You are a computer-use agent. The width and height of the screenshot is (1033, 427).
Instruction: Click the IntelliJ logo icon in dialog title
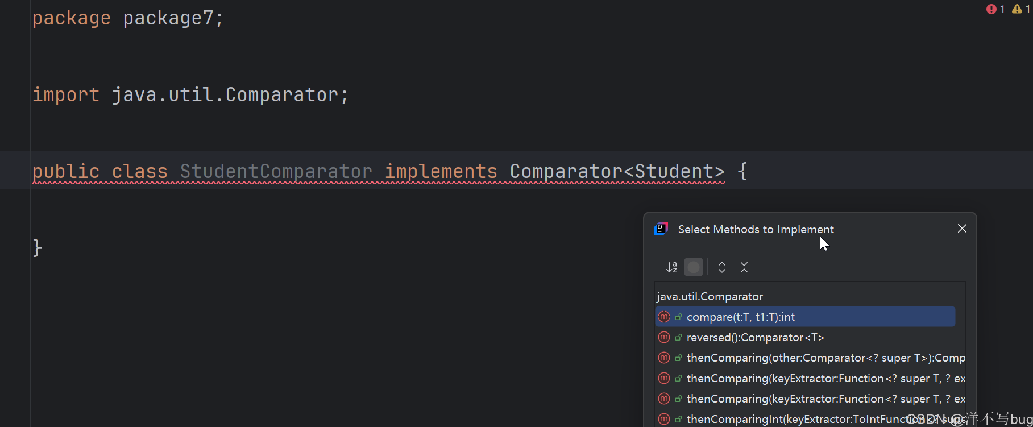click(x=661, y=229)
